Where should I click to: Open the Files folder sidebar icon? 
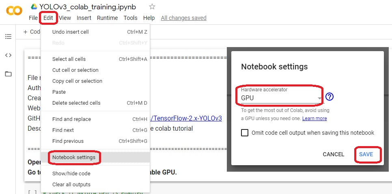click(8, 74)
